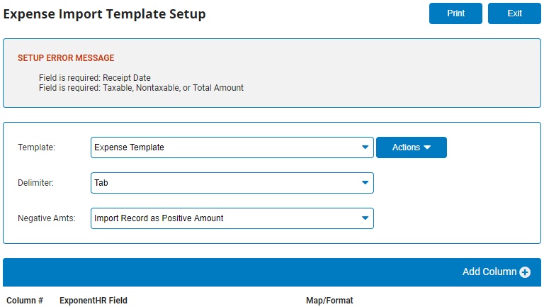The image size is (544, 307).
Task: Open the Actions menu
Action: [x=411, y=147]
